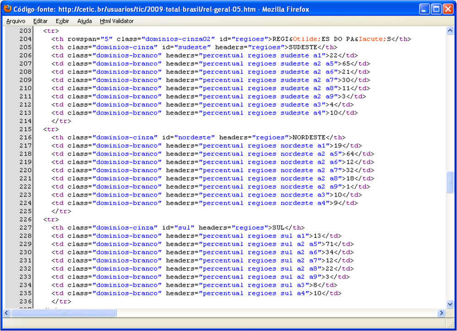Click the vertical scrollbar down arrow

click(450, 304)
